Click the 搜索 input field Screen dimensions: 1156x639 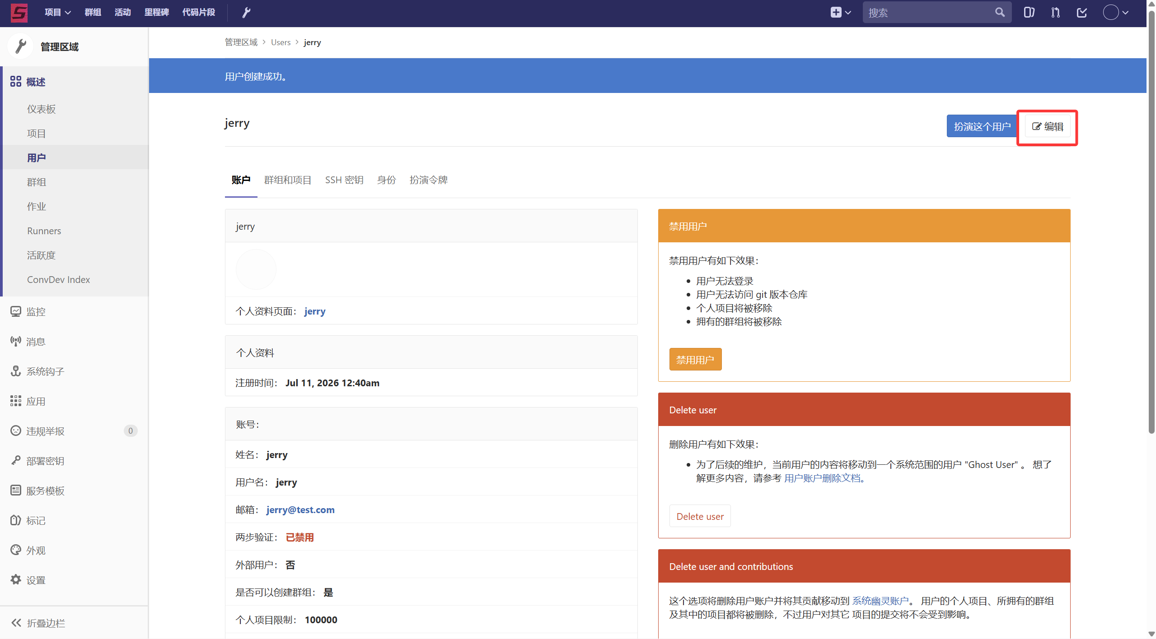click(x=937, y=13)
